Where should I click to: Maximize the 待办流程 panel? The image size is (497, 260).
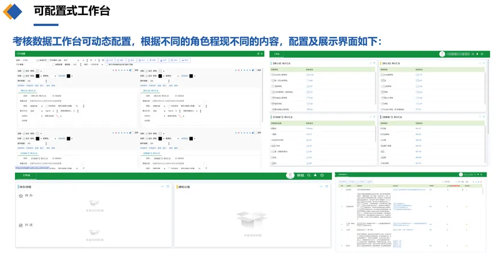click(x=168, y=186)
